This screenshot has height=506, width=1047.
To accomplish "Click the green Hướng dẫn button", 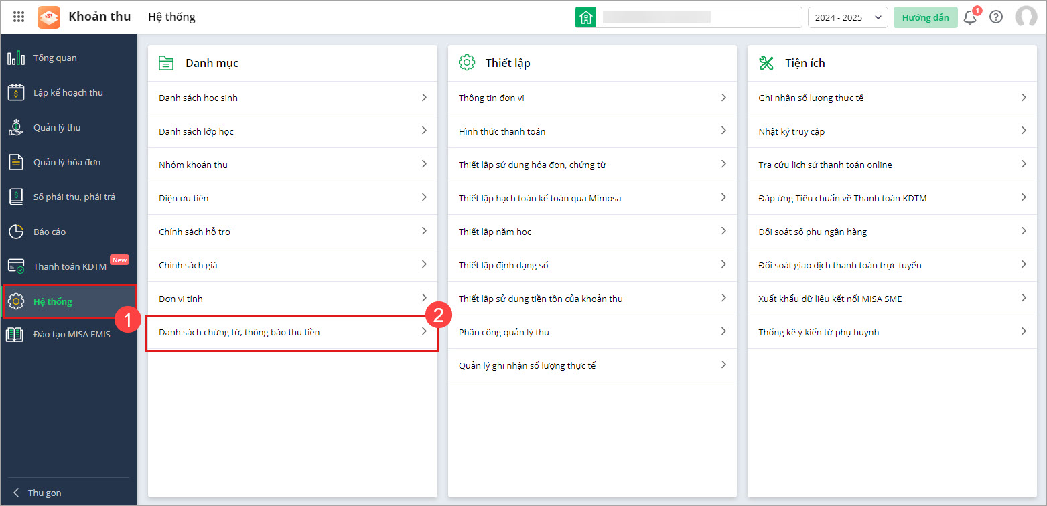I will pos(925,17).
